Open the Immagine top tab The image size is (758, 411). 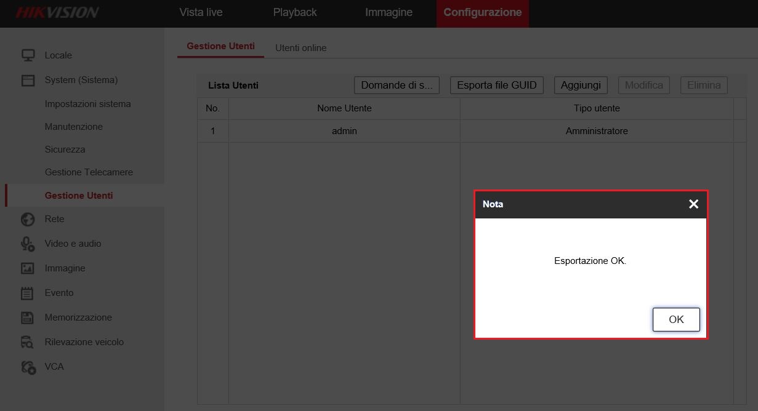tap(389, 12)
